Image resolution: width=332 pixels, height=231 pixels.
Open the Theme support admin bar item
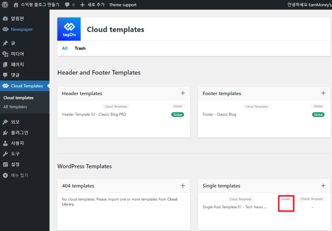pos(123,5)
